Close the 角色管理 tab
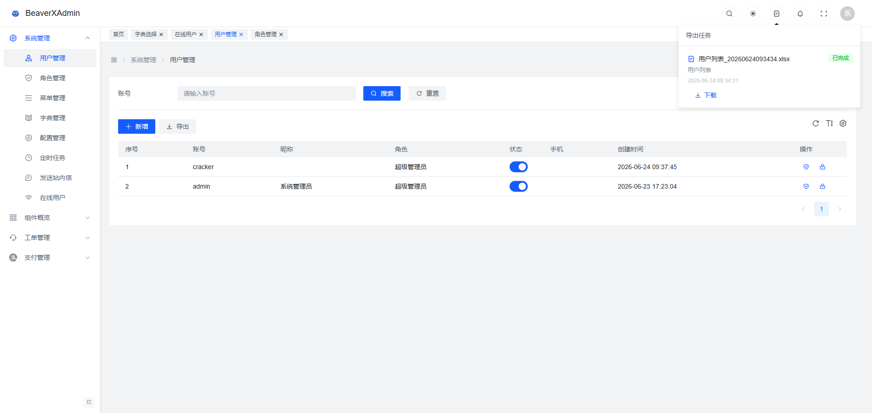 281,34
